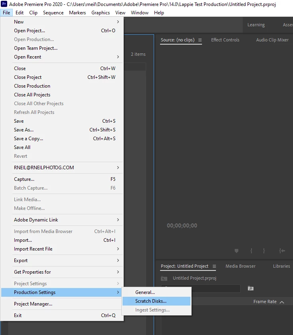The image size is (293, 335).
Task: Switch to the Libraries tab
Action: 281,266
